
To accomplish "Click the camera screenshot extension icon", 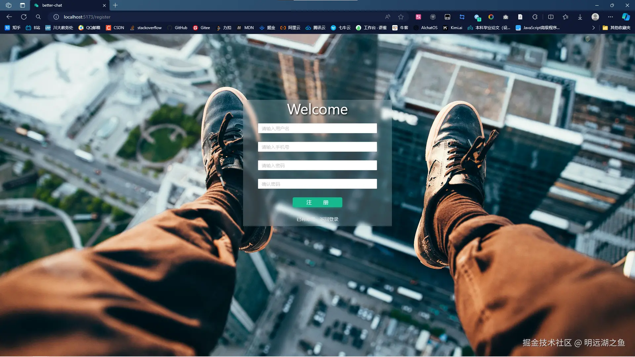I will [505, 17].
